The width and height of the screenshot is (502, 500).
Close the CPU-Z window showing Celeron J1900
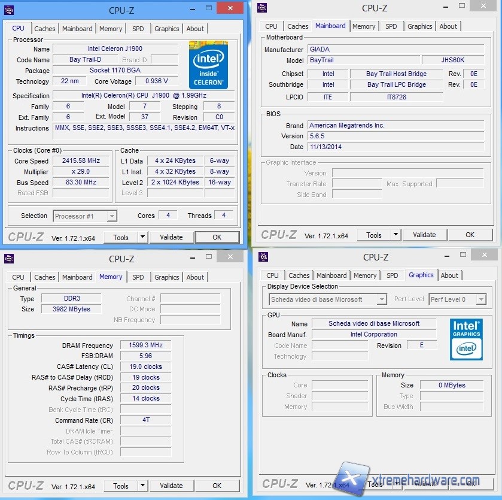pos(230,8)
